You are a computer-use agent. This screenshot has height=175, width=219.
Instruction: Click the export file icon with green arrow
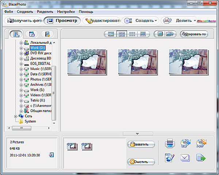click(x=201, y=158)
